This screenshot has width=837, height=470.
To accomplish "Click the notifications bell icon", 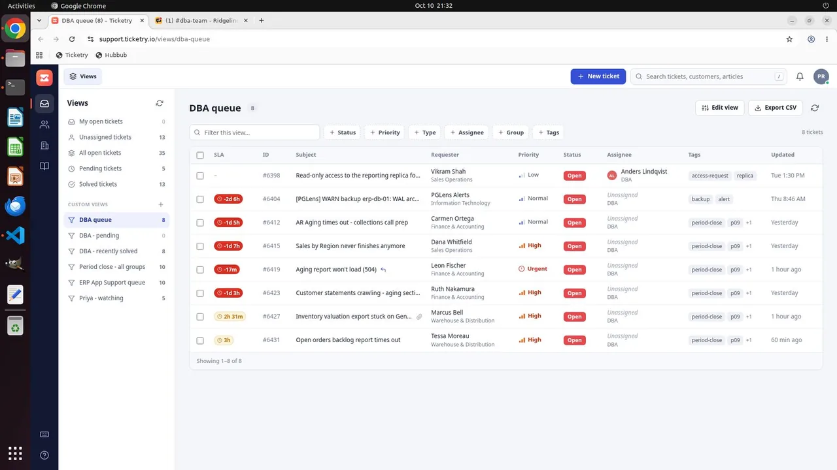I will (800, 76).
